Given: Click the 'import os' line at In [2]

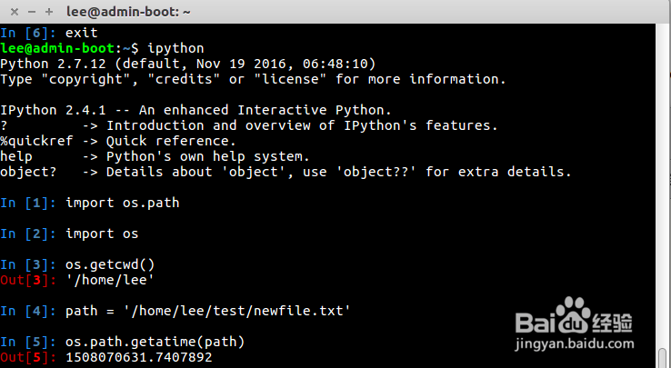Looking at the screenshot, I should pos(102,234).
